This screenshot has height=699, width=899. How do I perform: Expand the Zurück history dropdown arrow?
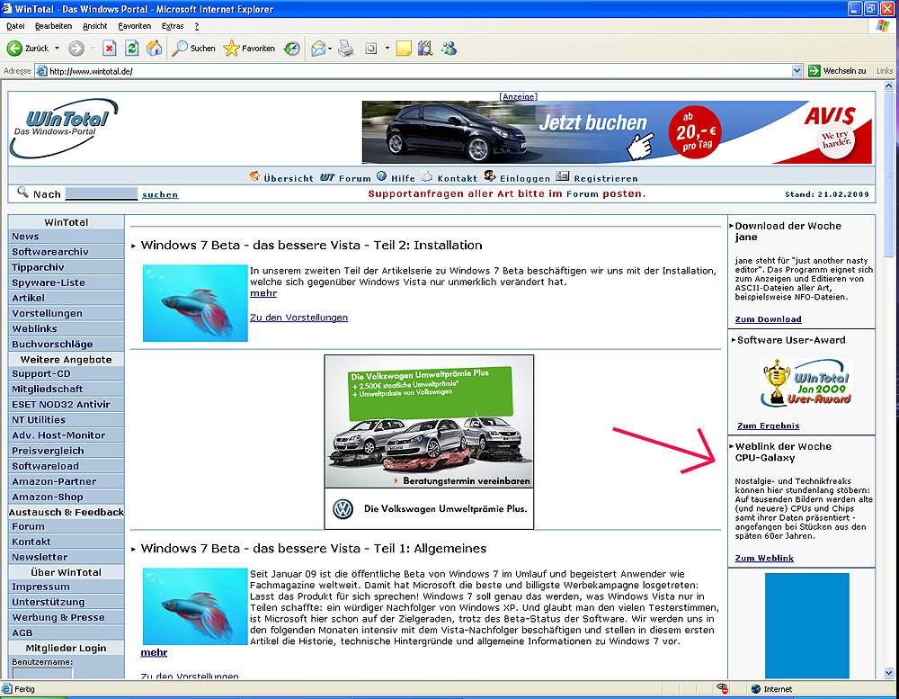point(57,49)
